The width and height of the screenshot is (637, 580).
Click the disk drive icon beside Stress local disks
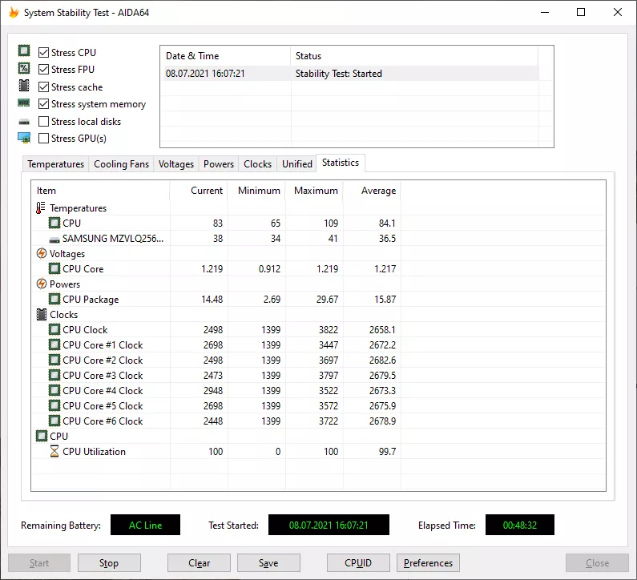pyautogui.click(x=24, y=122)
